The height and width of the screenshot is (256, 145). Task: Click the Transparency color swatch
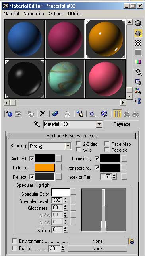[x=110, y=168]
